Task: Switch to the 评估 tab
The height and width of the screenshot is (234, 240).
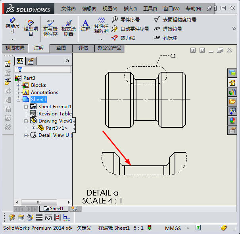Action: pos(83,48)
